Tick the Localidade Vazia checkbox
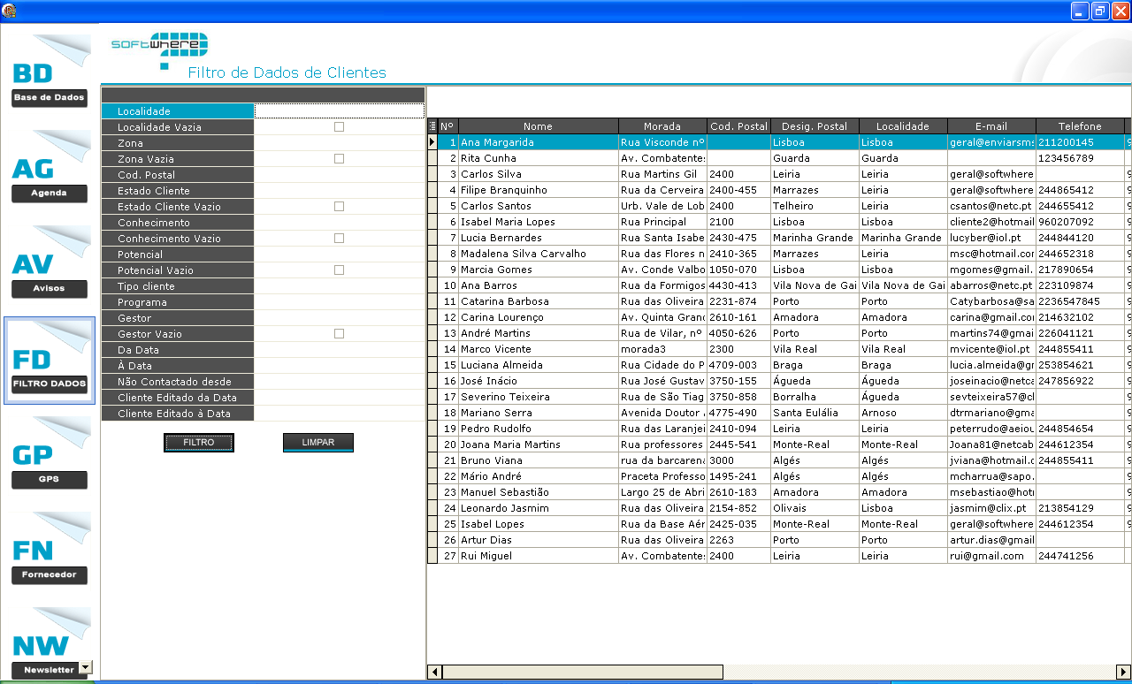This screenshot has height=684, width=1132. tap(339, 127)
